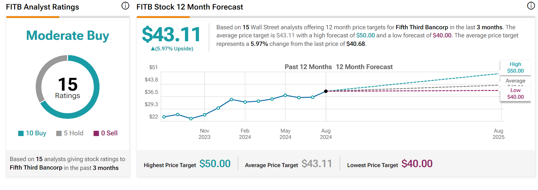Viewport: 538px width, 190px height.
Task: Click the Aug 2024 axis label
Action: [x=326, y=134]
